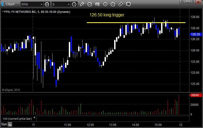This screenshot has height=128, width=203.
Task: Select the 126.50 long trigger text annotation
Action: [107, 15]
